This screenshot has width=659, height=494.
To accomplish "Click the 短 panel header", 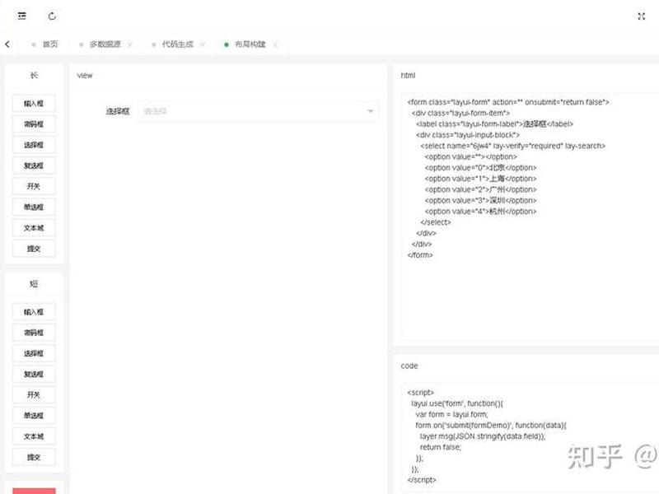I will (x=34, y=284).
